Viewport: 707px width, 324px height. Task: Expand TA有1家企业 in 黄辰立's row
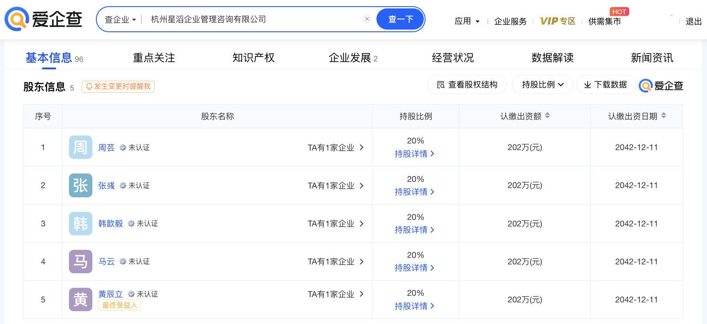(x=336, y=294)
